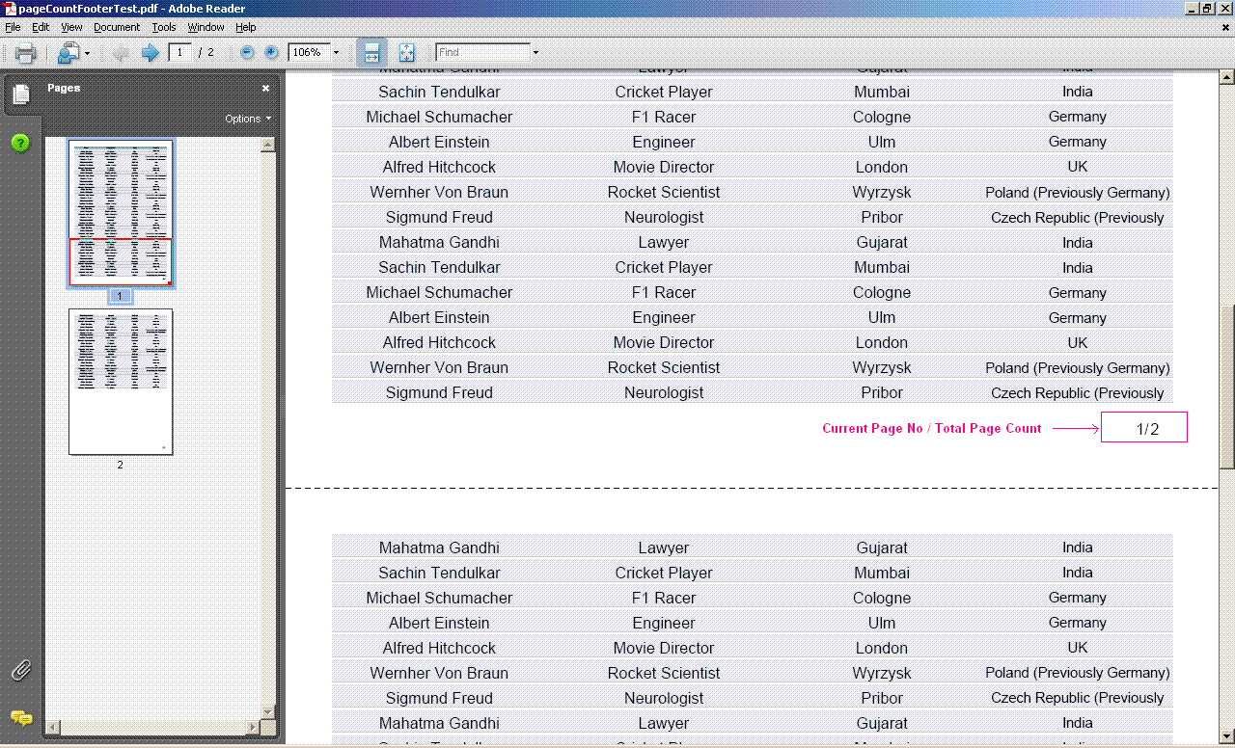Image resolution: width=1235 pixels, height=748 pixels.
Task: Click the green help question mark icon
Action: point(20,143)
